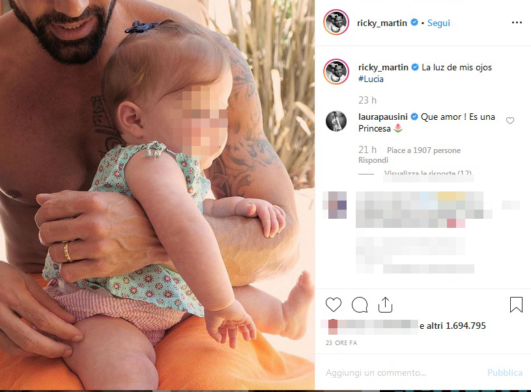531x392 pixels.
Task: Open laurapausini's profile avatar
Action: (x=336, y=121)
